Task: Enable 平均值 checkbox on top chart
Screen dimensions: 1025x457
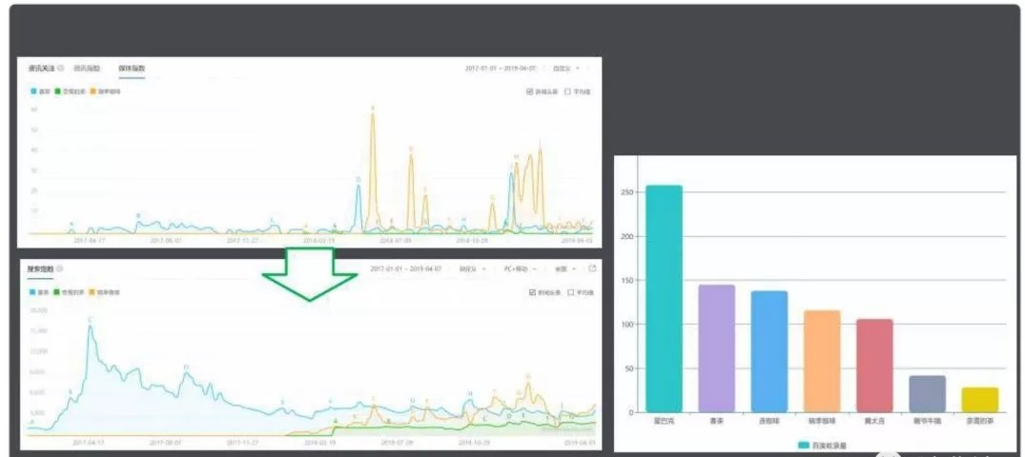Action: tap(568, 92)
